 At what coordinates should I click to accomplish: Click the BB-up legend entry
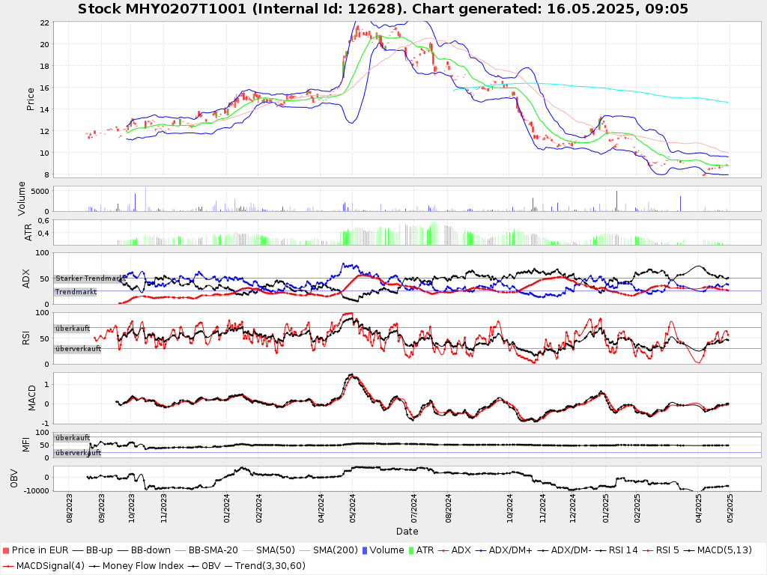click(x=92, y=550)
